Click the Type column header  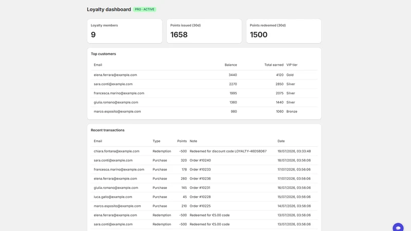click(x=157, y=141)
